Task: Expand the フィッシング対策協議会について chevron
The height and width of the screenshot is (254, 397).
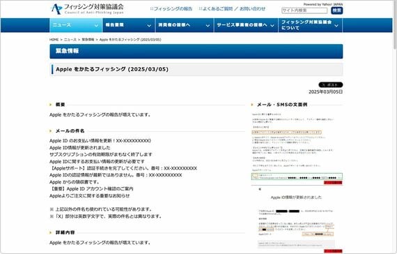Action: [x=336, y=26]
